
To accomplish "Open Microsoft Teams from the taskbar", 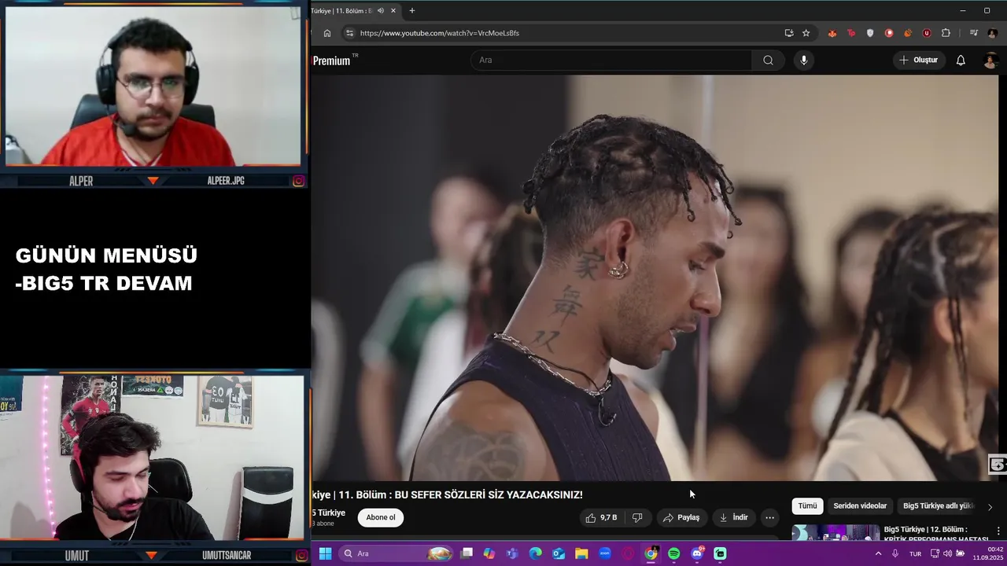I will 512,553.
